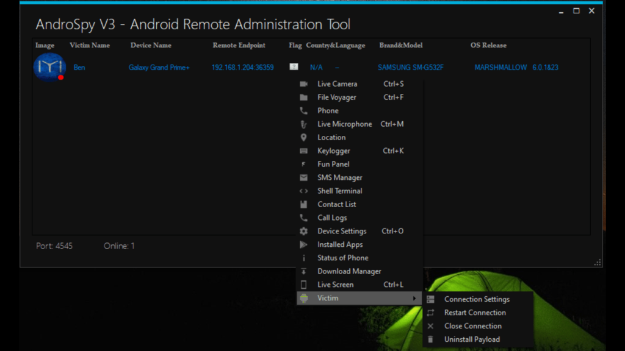Click the Close Connection X icon
The height and width of the screenshot is (351, 625).
point(430,326)
